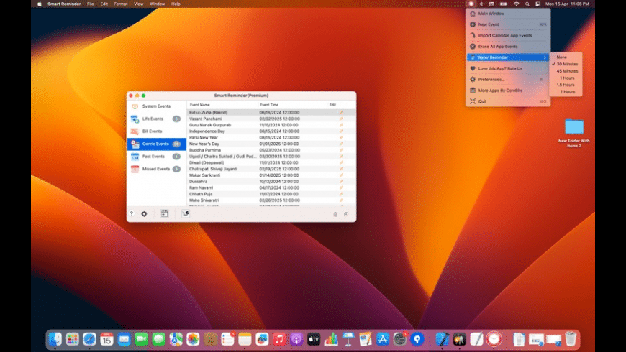The height and width of the screenshot is (352, 626).
Task: Click the trash delete icon in window
Action: [335, 214]
